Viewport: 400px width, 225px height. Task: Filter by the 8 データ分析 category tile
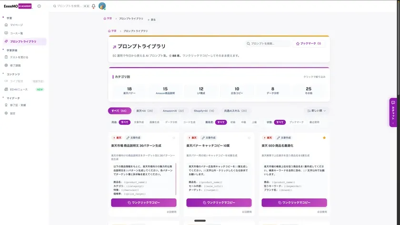coord(273,90)
